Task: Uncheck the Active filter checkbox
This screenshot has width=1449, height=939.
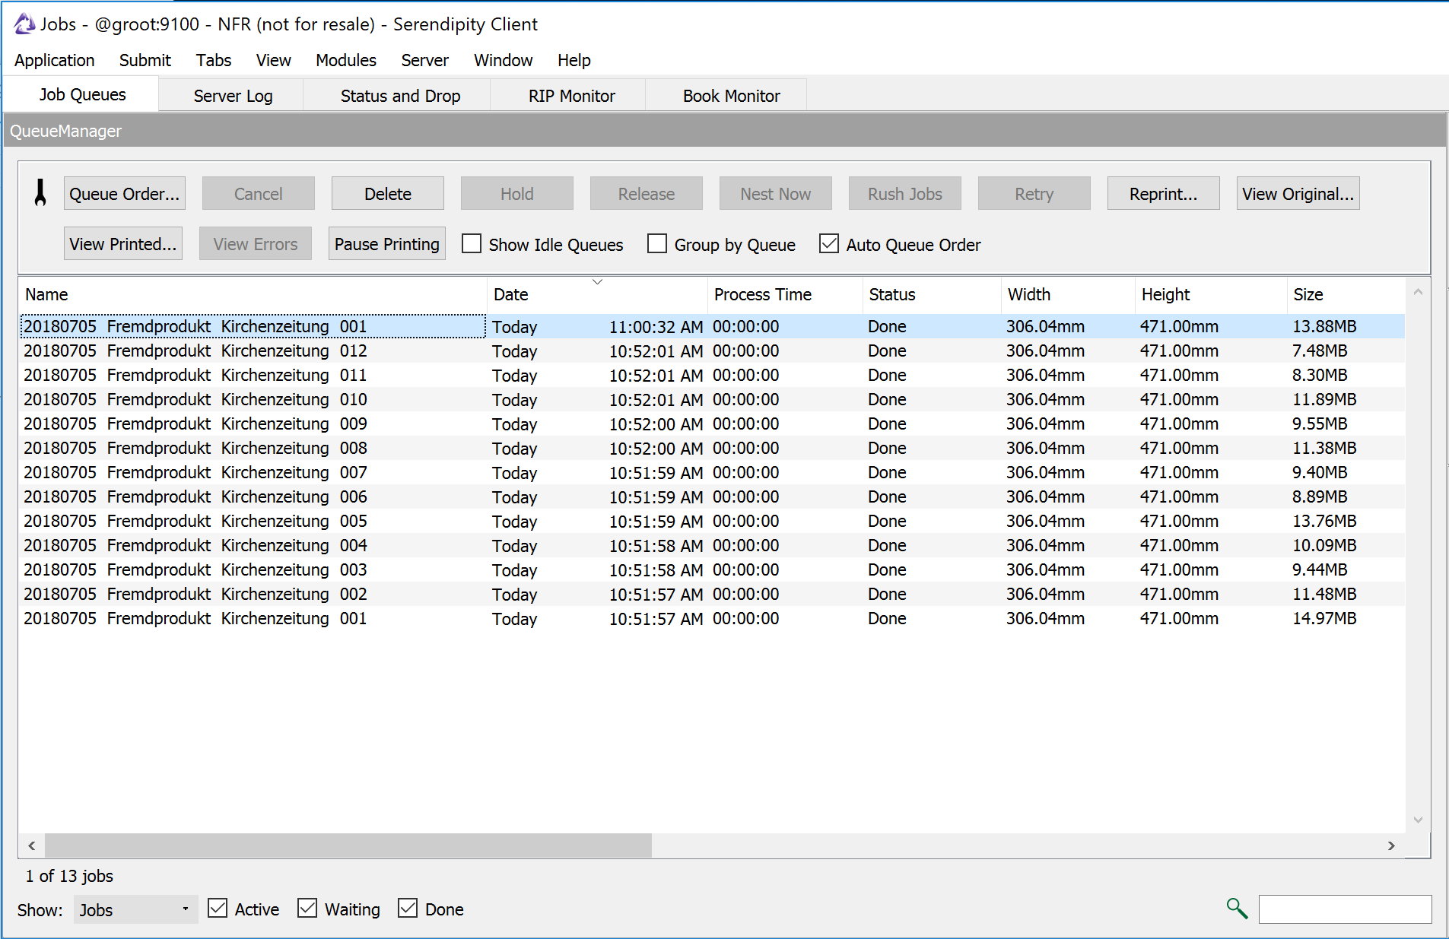Action: click(218, 909)
